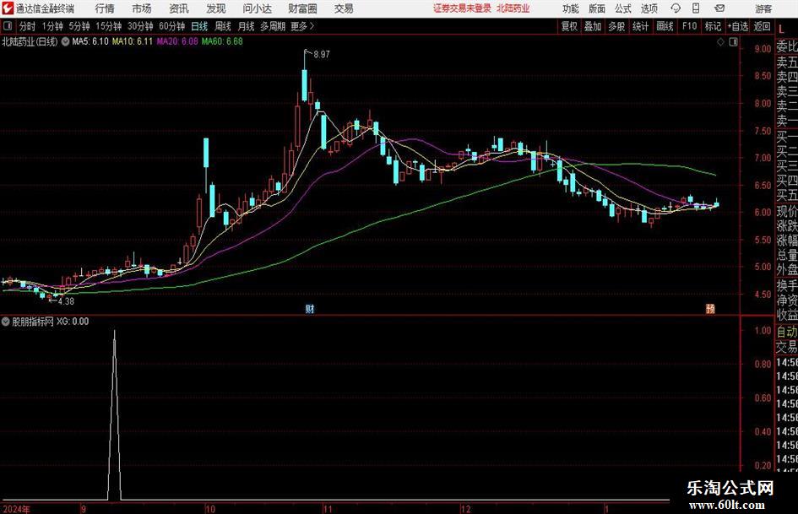This screenshot has height=514, width=798.
Task: Open F10 company info
Action: [689, 26]
